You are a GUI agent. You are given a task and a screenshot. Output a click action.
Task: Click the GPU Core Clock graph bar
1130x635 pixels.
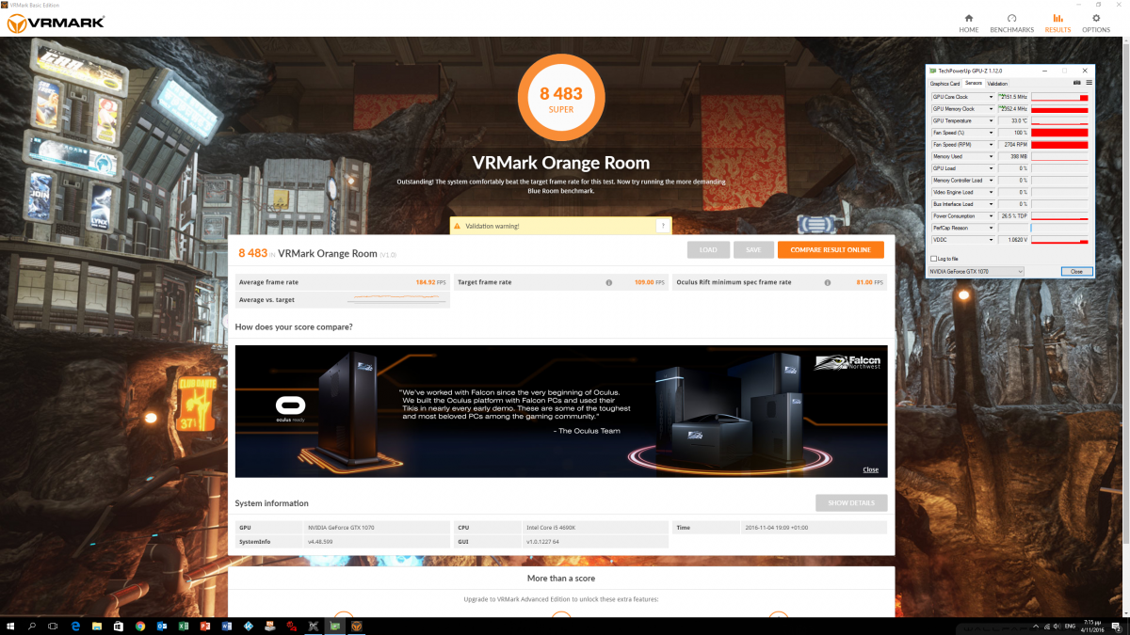point(1060,97)
